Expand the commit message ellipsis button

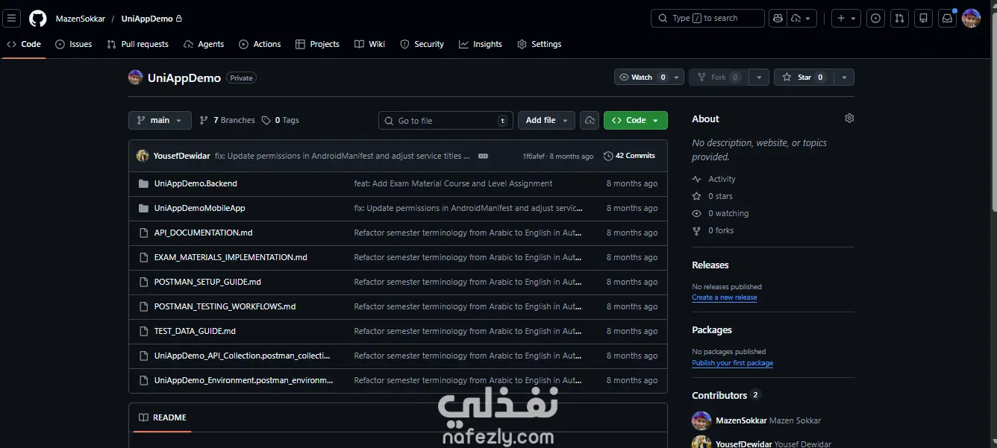pos(483,156)
